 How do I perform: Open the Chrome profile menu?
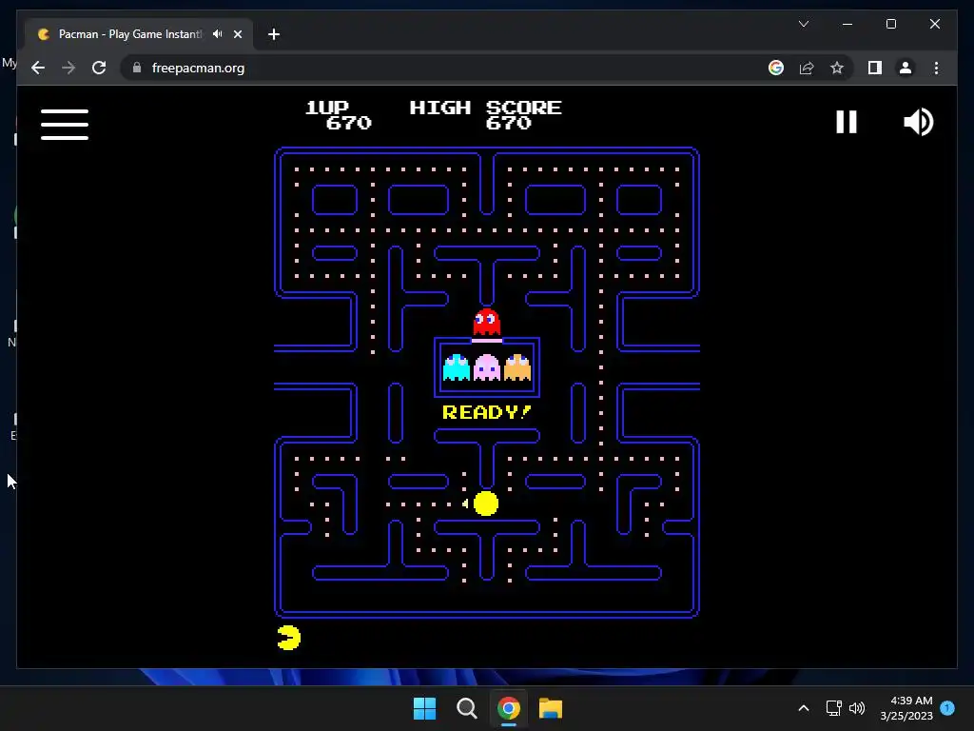[906, 68]
